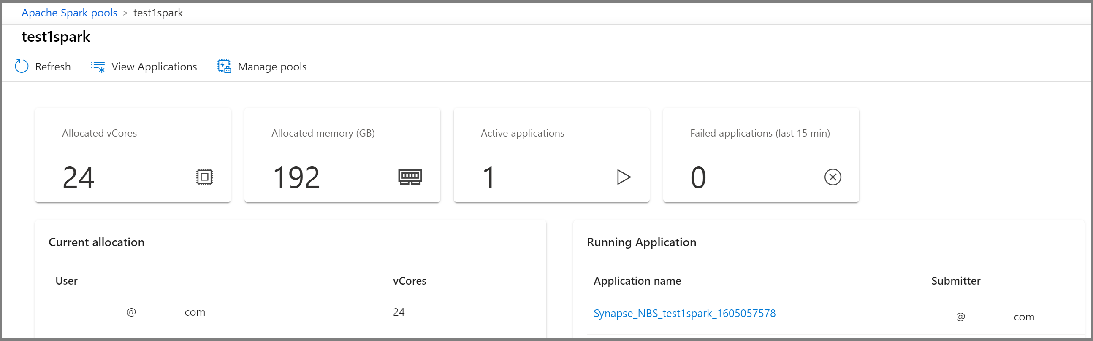Click the View Applications list icon
The width and height of the screenshot is (1093, 341).
tap(98, 67)
